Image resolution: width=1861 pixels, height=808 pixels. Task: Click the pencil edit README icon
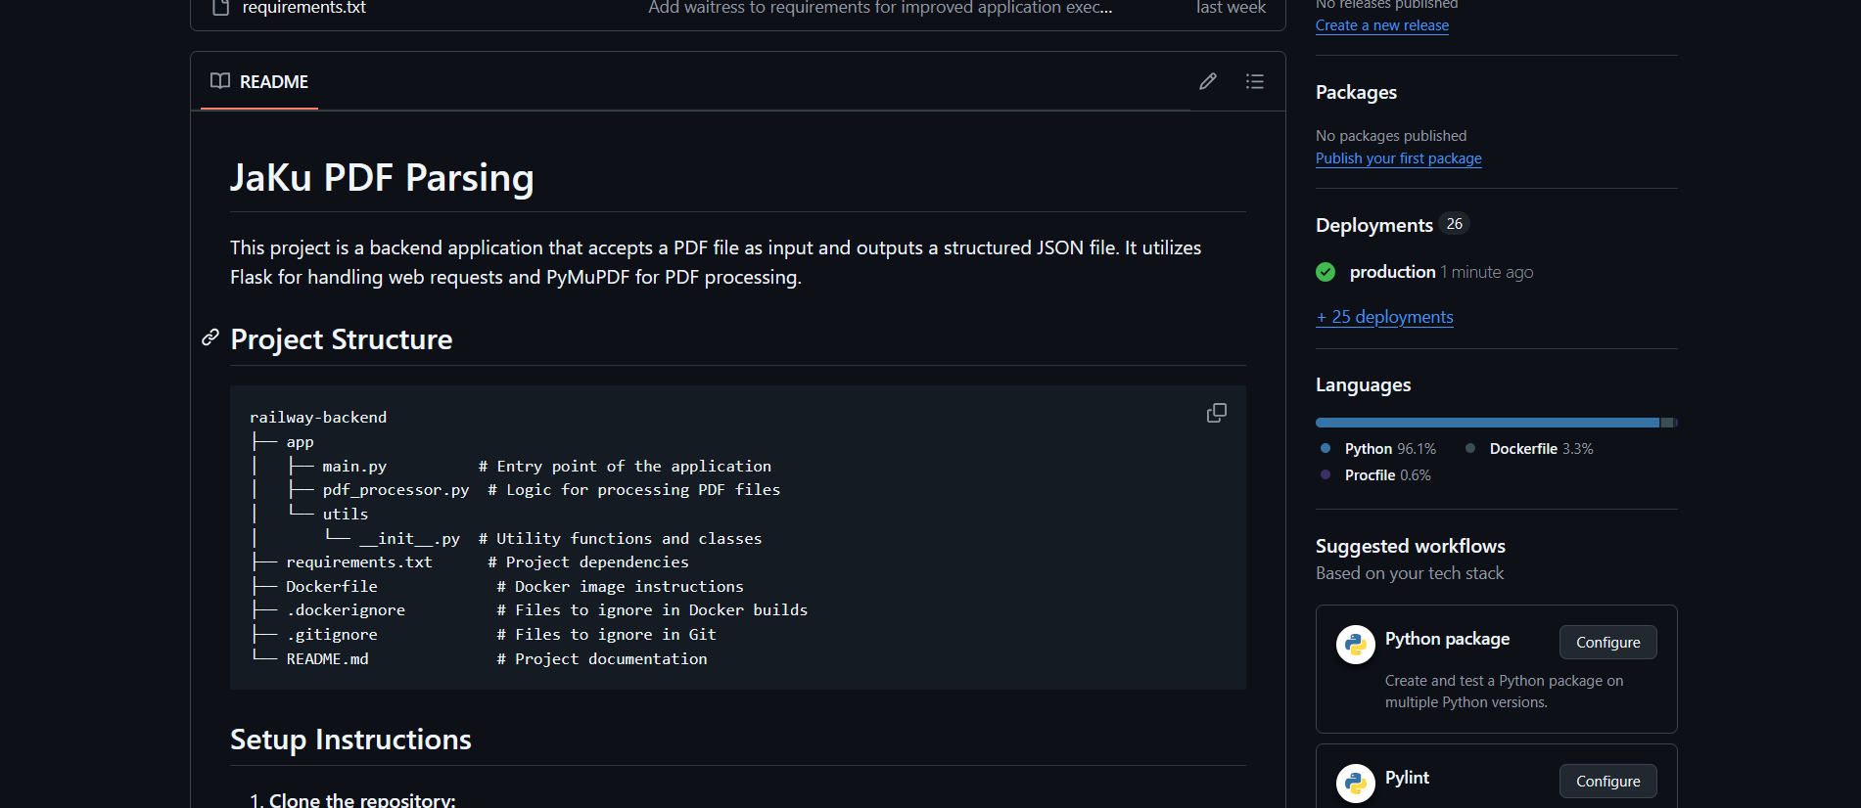click(1208, 81)
